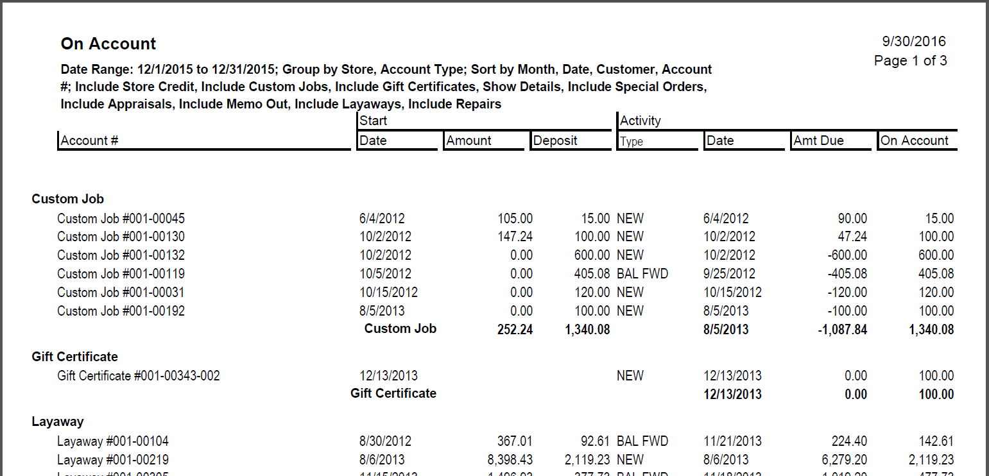Select the Layaway #001-00219 entry
Viewport: 989px width, 476px height.
click(112, 460)
